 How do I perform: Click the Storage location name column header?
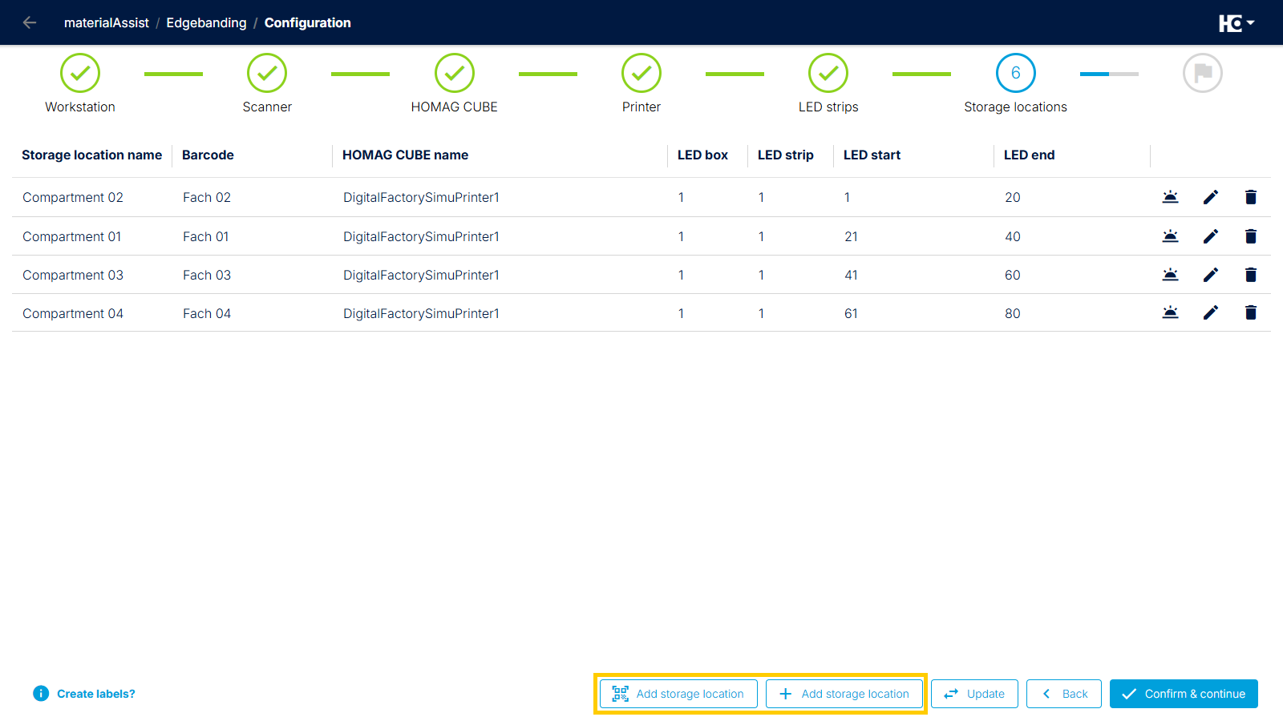point(92,155)
